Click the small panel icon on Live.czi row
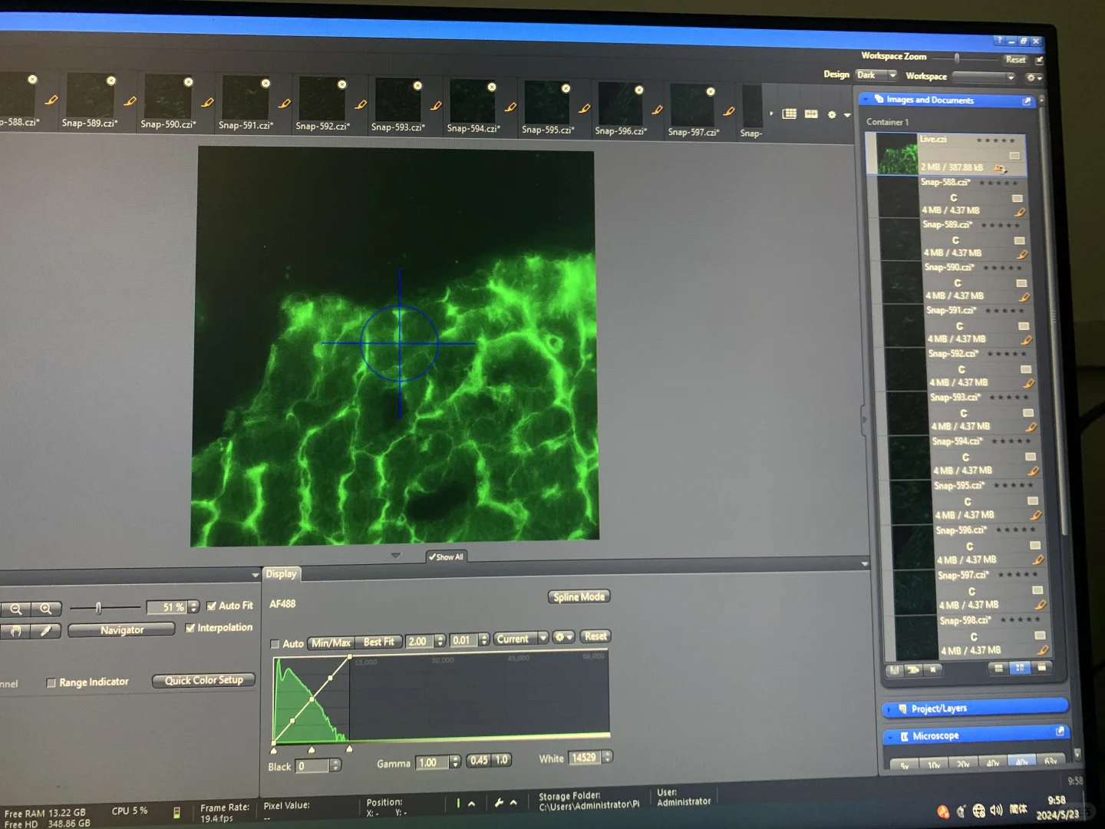1105x829 pixels. (1014, 156)
